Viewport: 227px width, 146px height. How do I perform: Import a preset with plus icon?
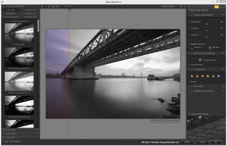point(37,134)
